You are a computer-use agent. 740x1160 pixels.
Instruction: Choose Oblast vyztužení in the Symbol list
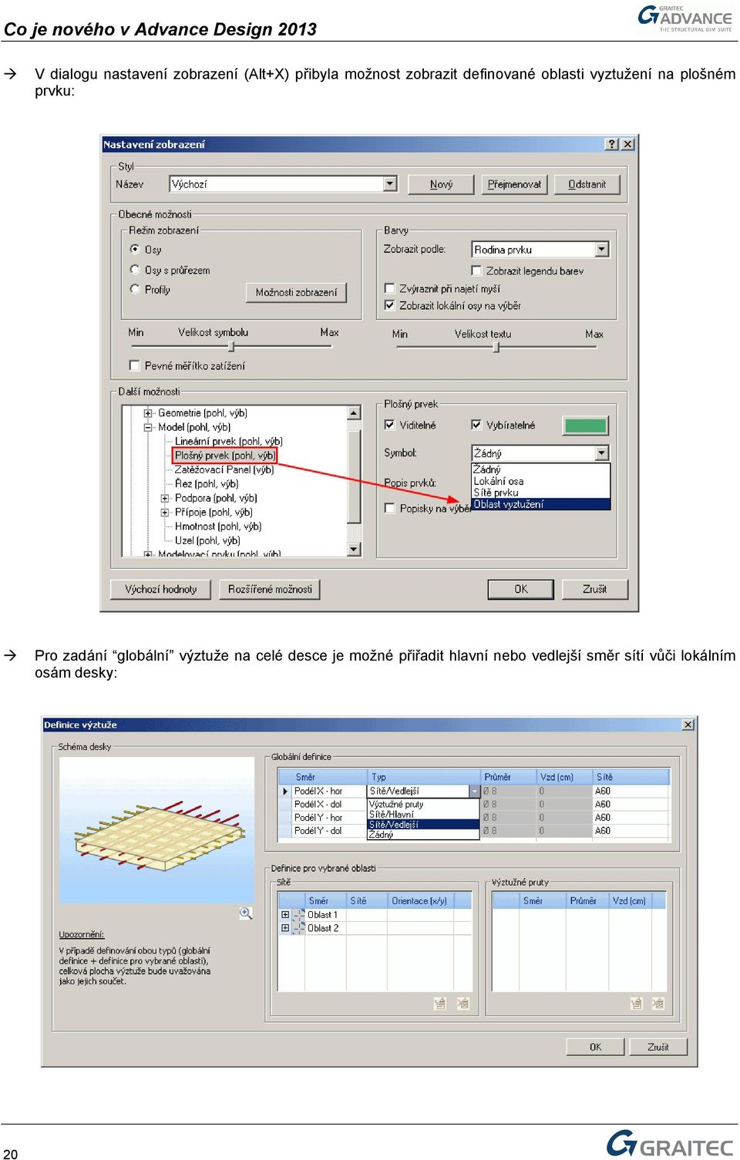(x=540, y=504)
